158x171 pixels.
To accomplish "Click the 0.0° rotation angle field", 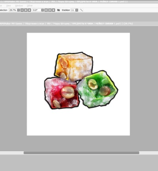I will [37, 10].
